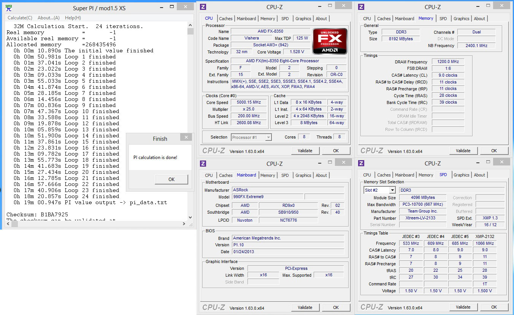Switch to Graphics tab in SPD window
This screenshot has height=315, width=514.
click(461, 175)
